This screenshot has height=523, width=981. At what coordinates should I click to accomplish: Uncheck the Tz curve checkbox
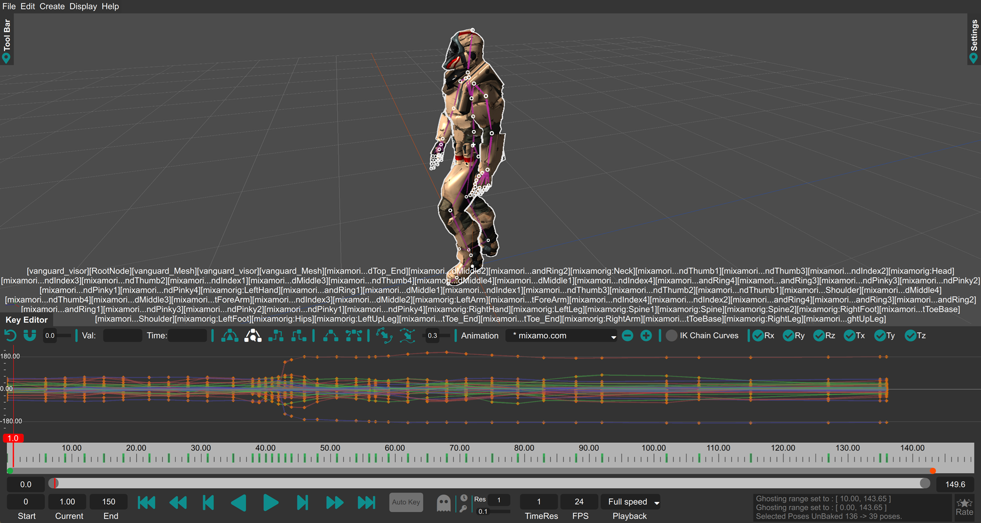click(910, 336)
